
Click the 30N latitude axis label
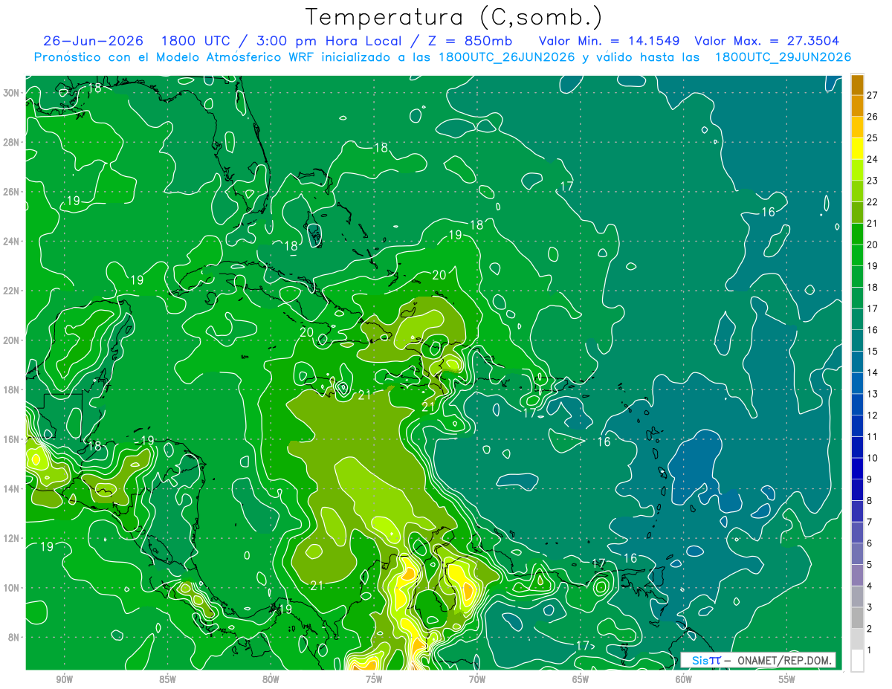point(11,93)
